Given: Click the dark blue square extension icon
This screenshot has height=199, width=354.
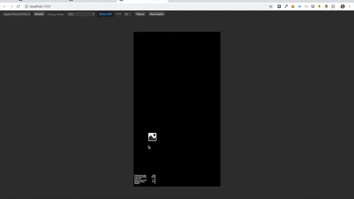Looking at the screenshot, I should 279,7.
